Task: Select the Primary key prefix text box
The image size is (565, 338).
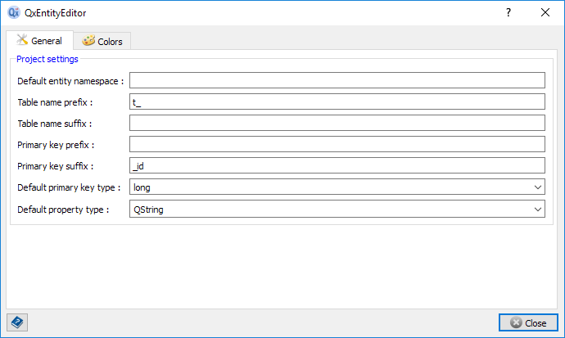Action: [x=337, y=144]
